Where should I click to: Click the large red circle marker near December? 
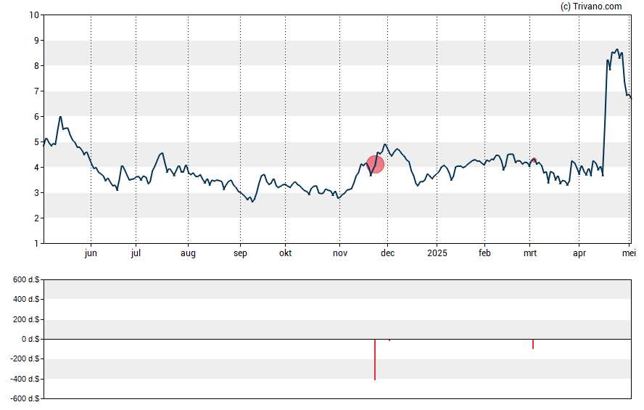pos(375,164)
